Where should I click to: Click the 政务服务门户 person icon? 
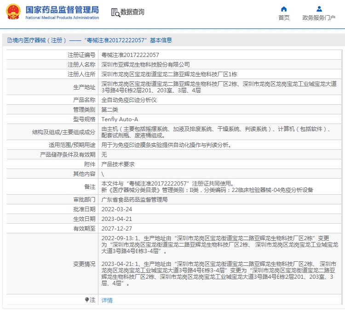[319, 9]
